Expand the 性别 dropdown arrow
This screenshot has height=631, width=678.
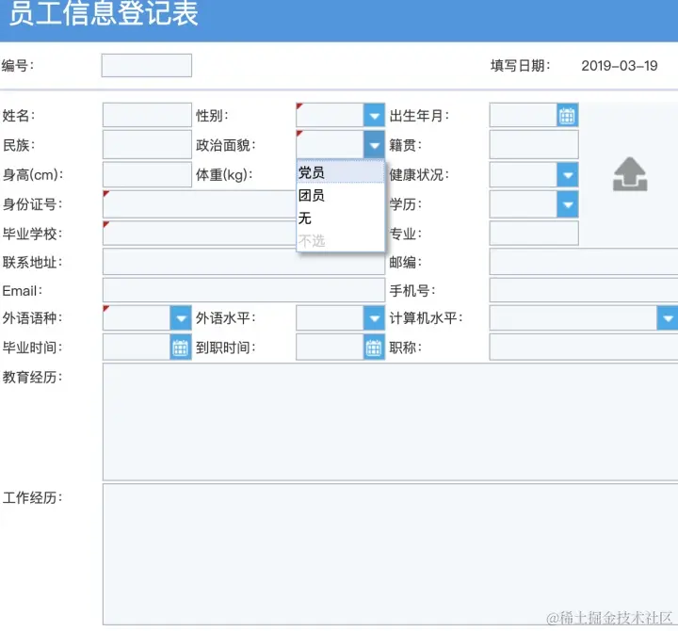374,116
